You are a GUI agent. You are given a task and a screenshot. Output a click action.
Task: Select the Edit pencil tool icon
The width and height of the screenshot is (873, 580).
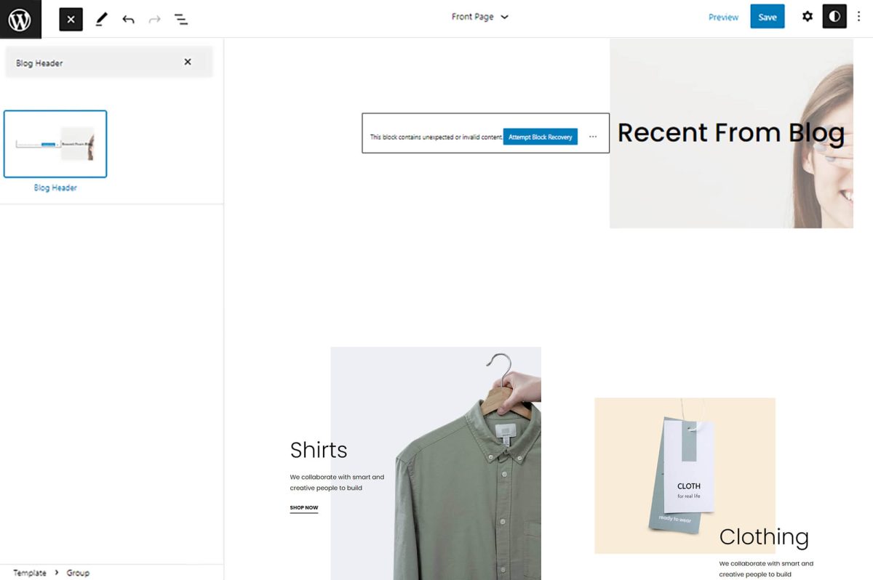tap(101, 19)
